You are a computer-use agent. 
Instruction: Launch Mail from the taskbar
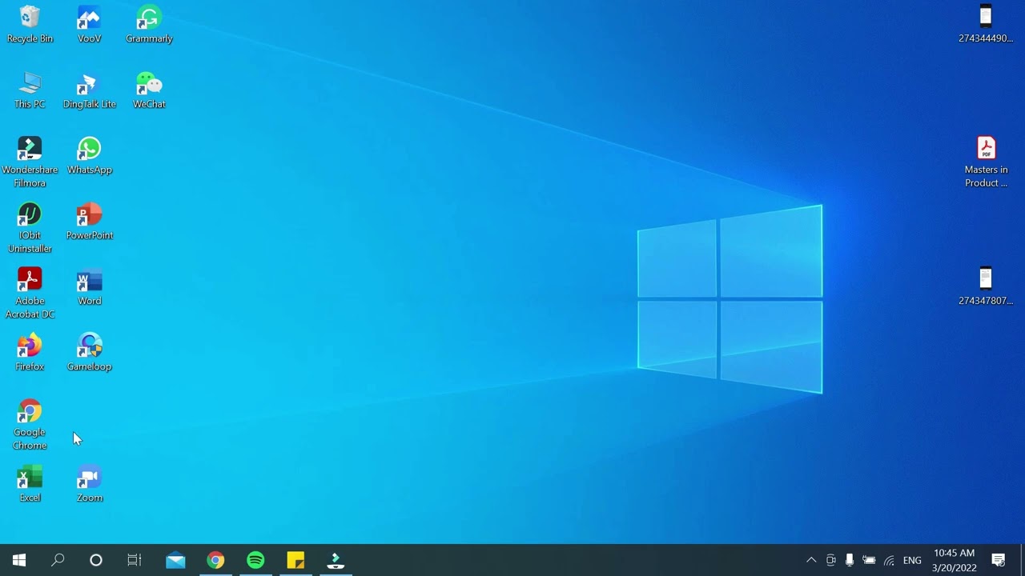click(x=175, y=560)
